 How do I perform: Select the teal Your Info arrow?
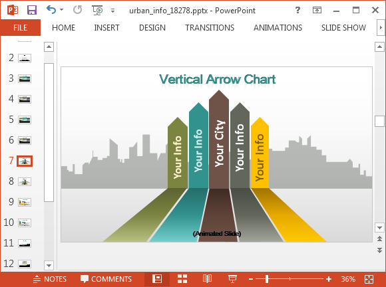198,145
